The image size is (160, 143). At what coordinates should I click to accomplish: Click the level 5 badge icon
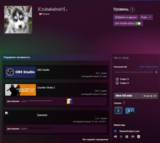pos(118,110)
